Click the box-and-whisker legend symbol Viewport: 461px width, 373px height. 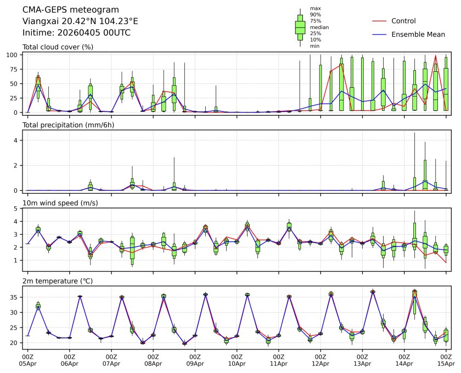coord(300,27)
